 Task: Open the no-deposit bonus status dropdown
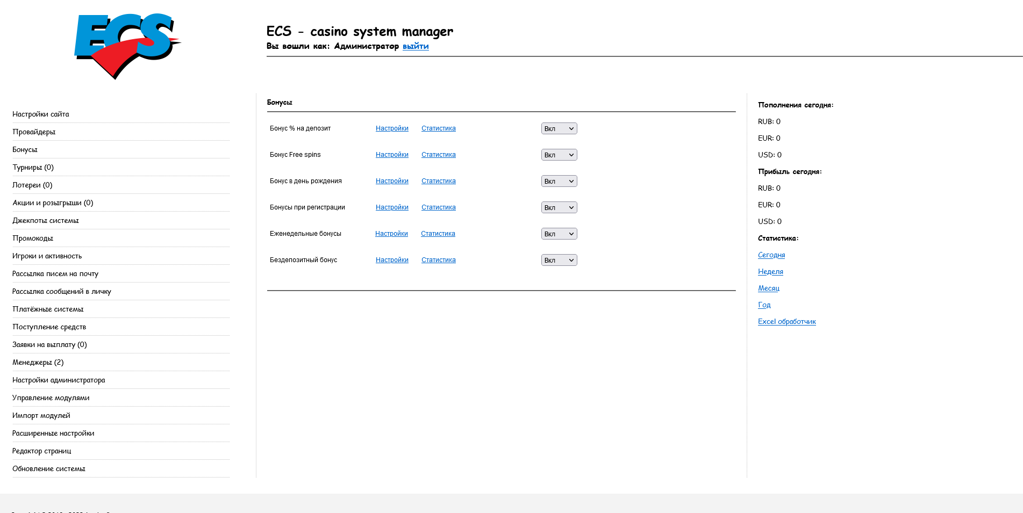point(559,260)
